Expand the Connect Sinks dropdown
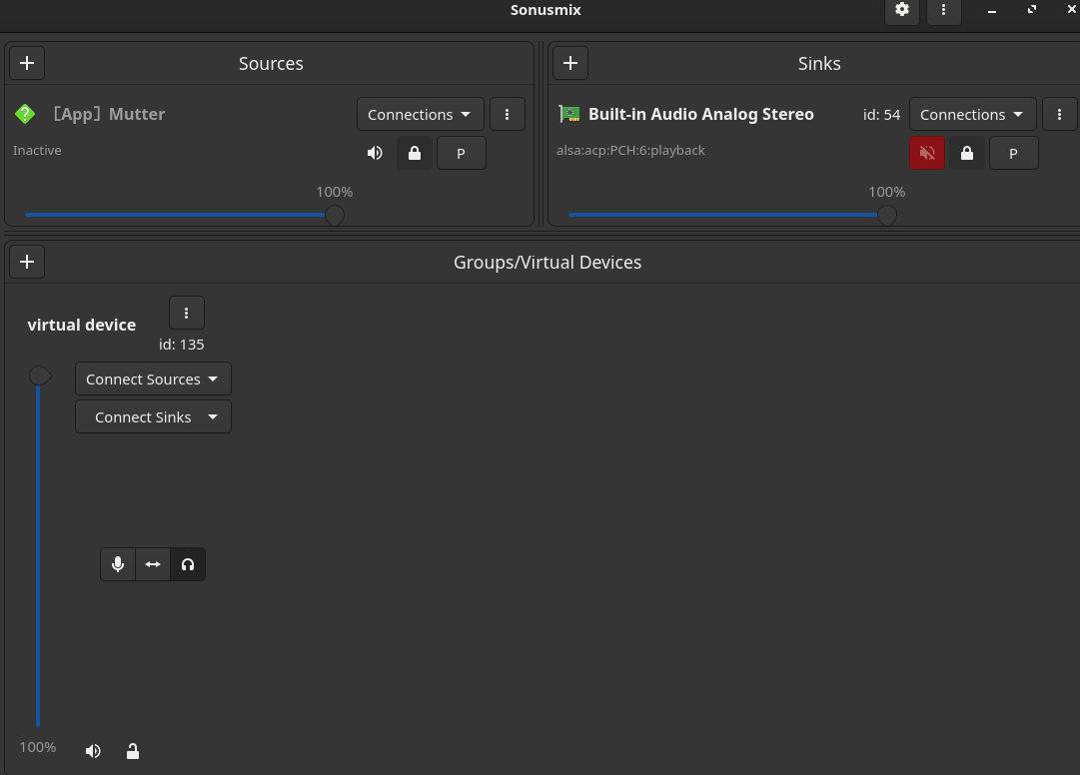 (153, 417)
